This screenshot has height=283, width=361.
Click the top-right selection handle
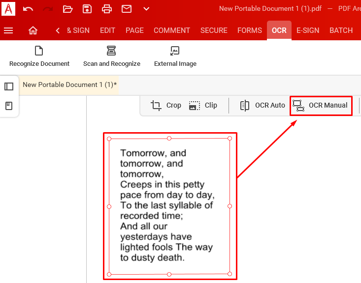230,138
